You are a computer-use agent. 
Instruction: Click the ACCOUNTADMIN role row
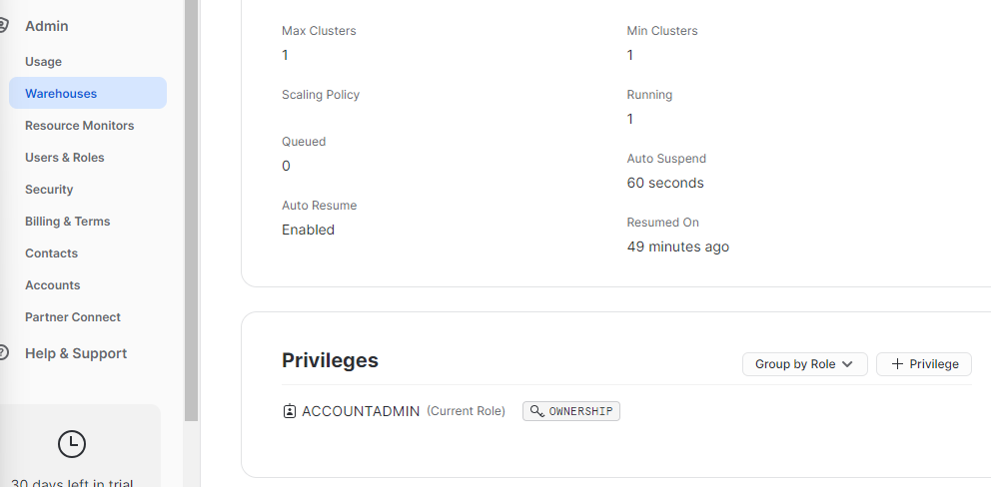click(626, 411)
